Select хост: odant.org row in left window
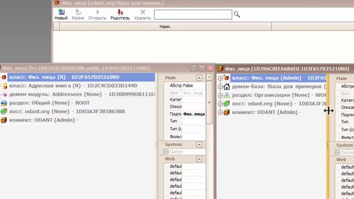The height and width of the screenshot is (199, 354). [67, 112]
